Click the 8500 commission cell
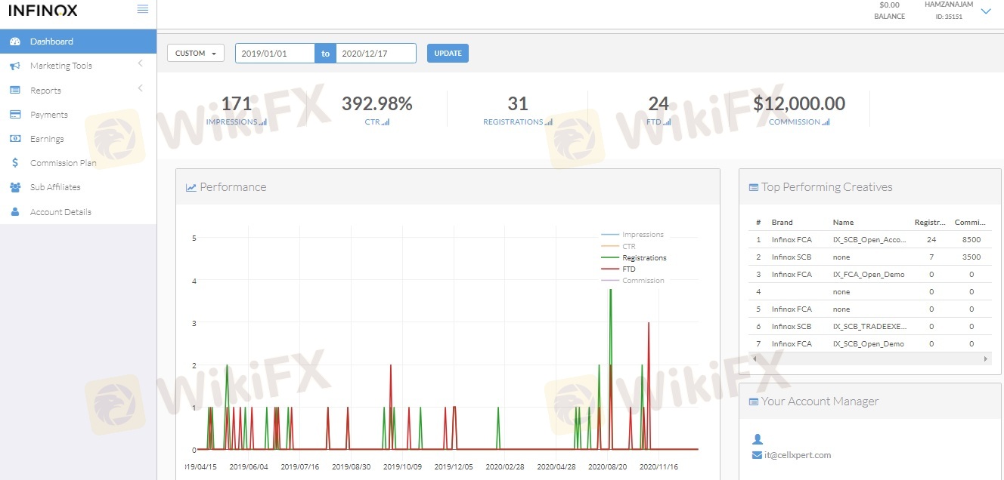 coord(971,240)
